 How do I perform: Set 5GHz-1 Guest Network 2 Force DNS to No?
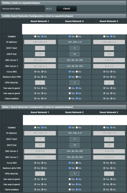77,163
